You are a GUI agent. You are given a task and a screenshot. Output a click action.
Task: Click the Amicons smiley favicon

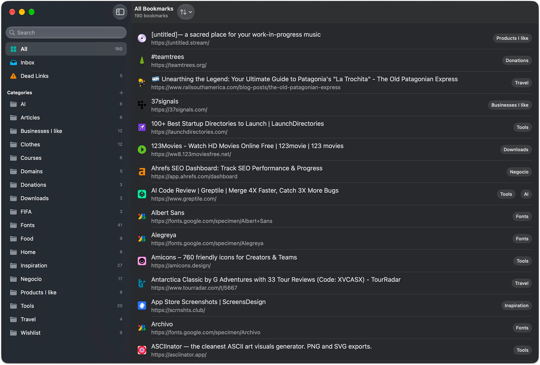[x=142, y=261]
